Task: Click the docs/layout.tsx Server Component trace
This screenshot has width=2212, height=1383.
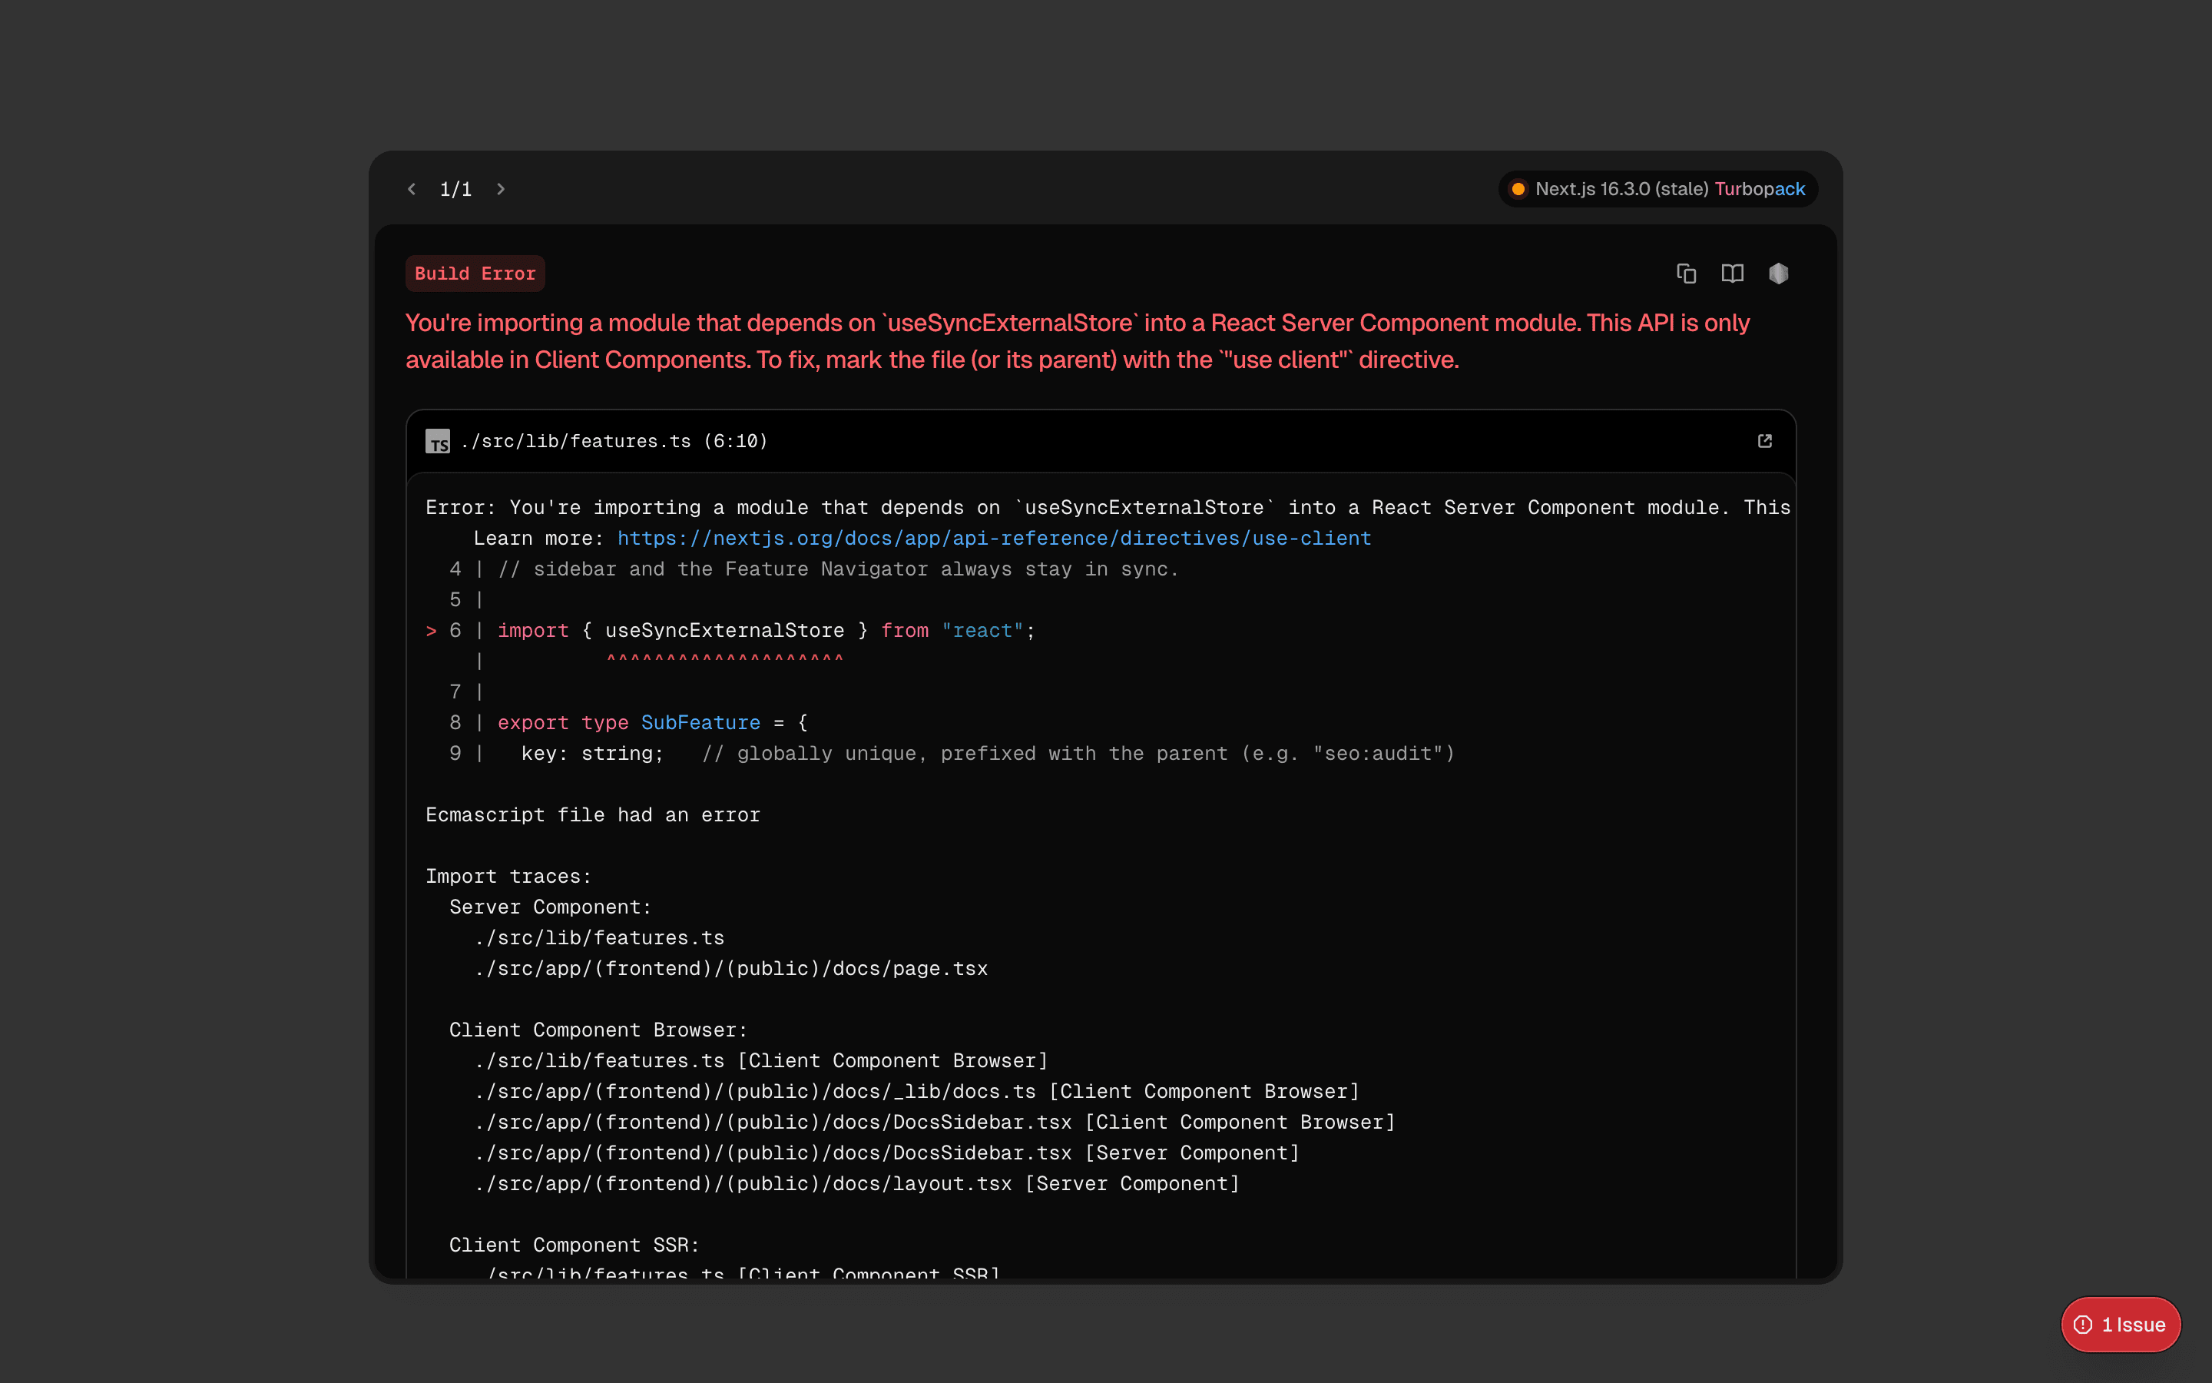Action: pyautogui.click(x=856, y=1183)
